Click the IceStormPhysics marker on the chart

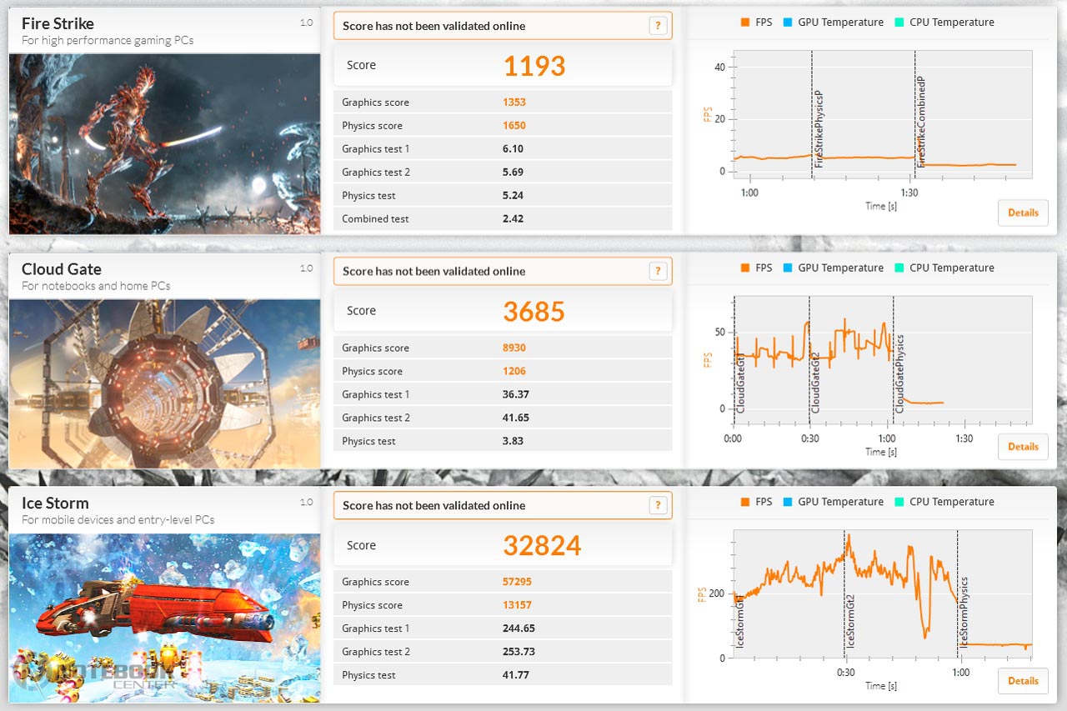pos(964,613)
